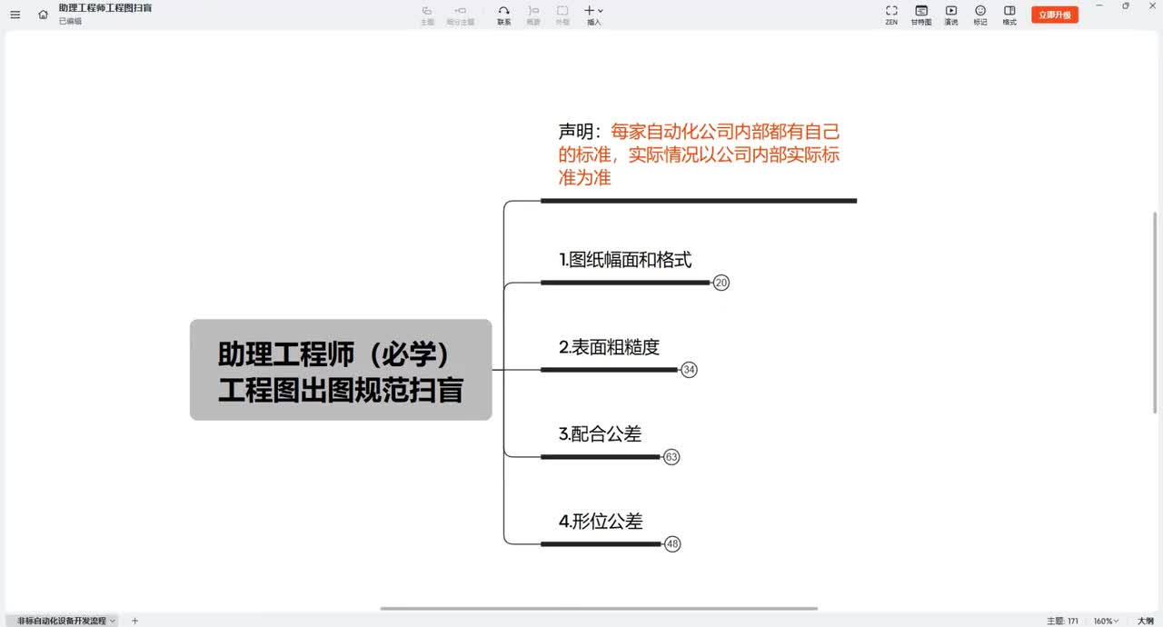Viewport: 1163px width, 627px height.
Task: Select topic 3.配合公差
Action: (600, 434)
